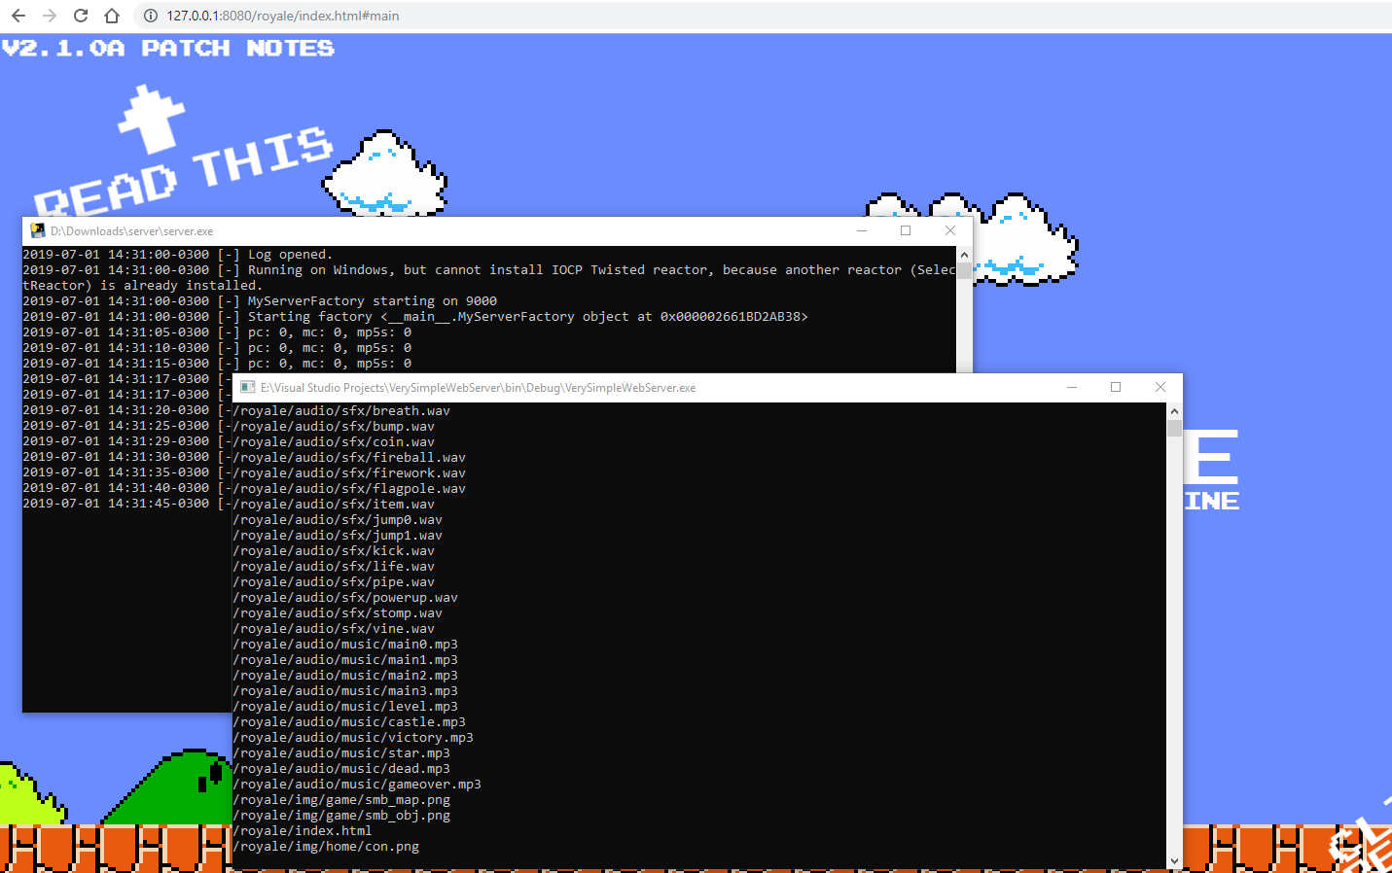1392x873 pixels.
Task: Click '/royale/img/game/smb_map.png' line
Action: coord(341,800)
